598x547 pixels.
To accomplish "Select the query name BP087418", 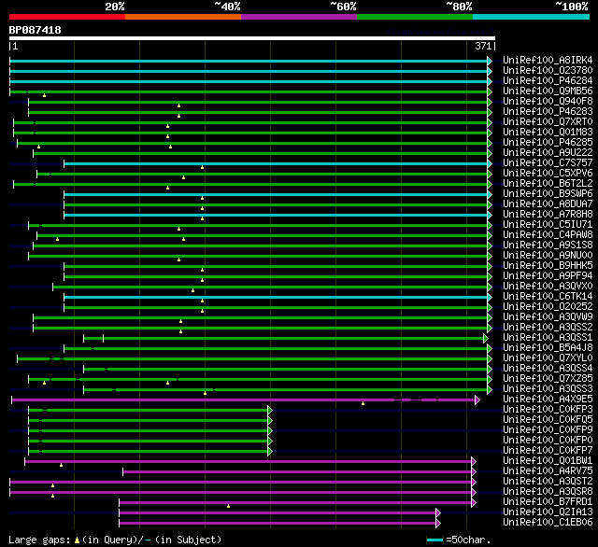I will click(x=36, y=30).
